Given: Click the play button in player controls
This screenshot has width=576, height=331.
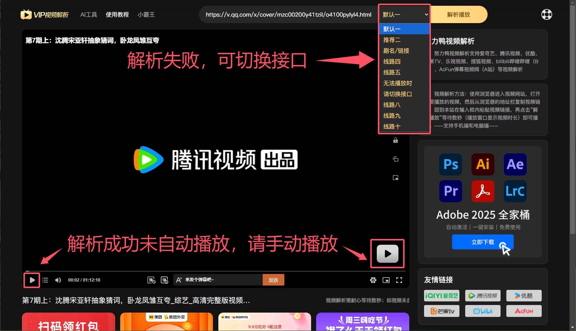Looking at the screenshot, I should [32, 280].
